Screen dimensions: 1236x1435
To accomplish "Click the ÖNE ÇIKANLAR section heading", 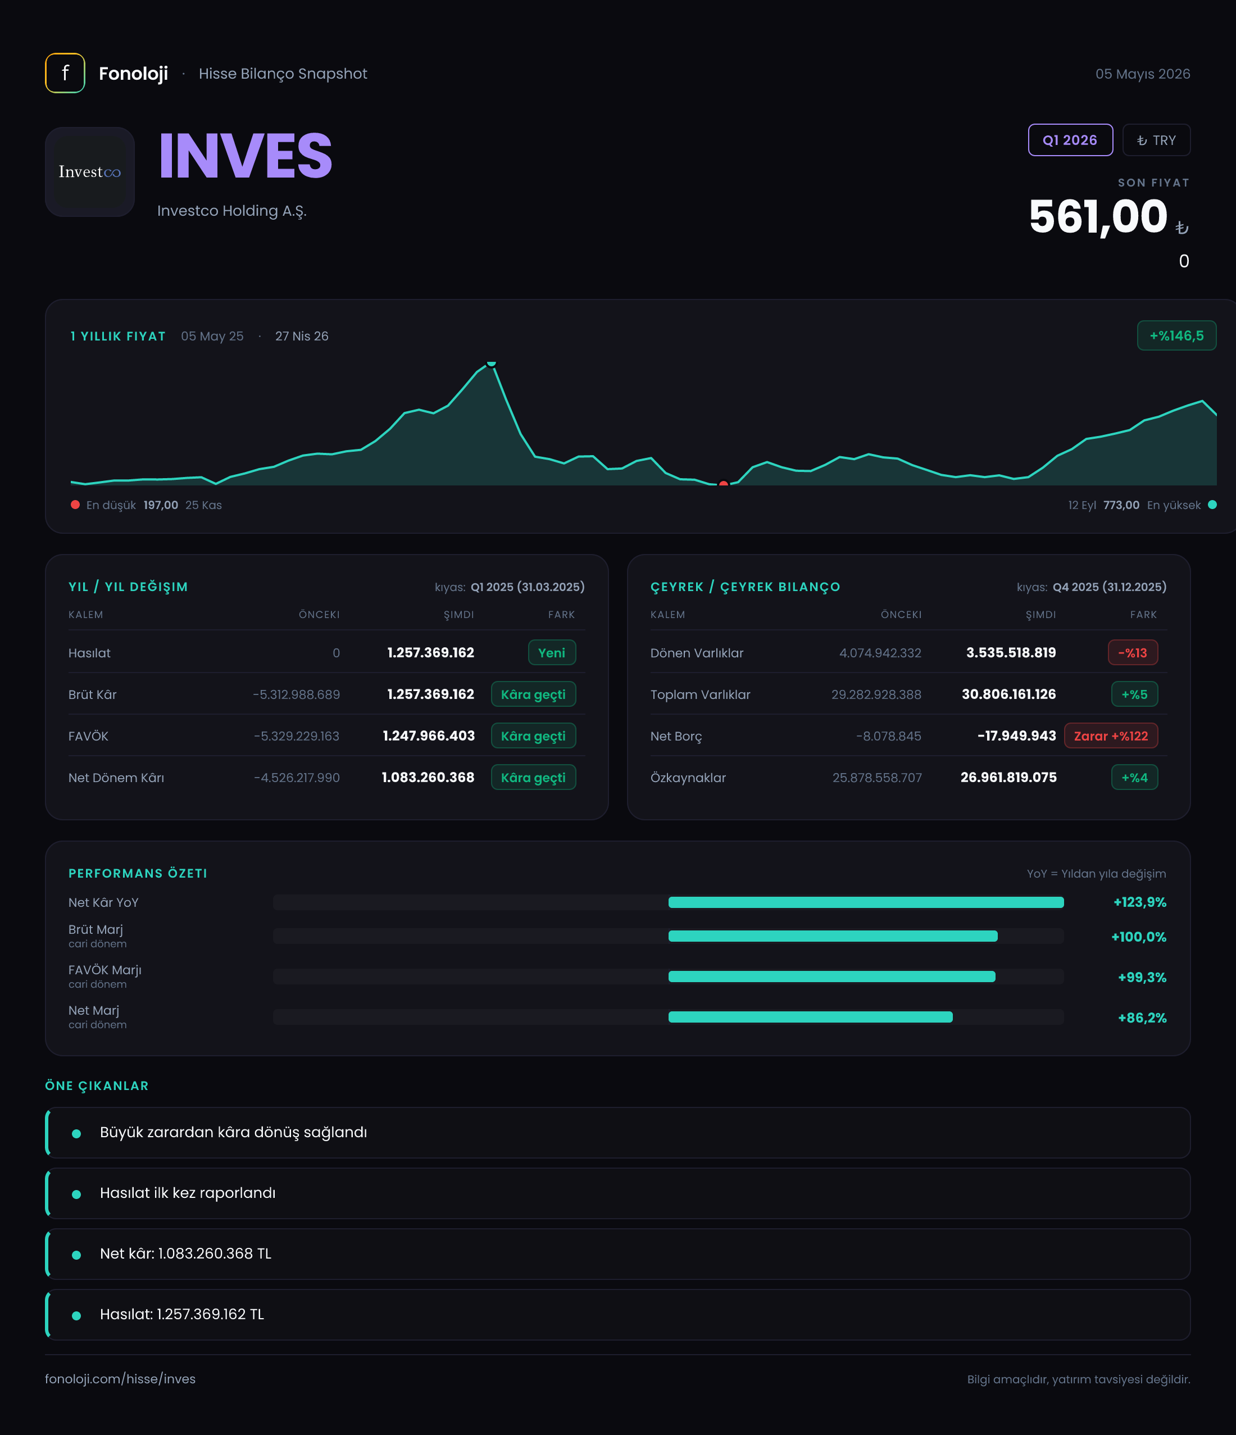I will (97, 1086).
